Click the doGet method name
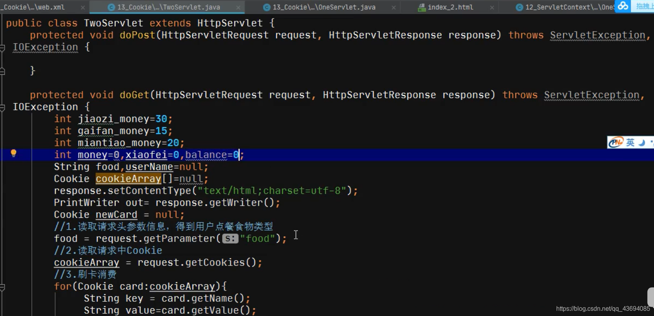This screenshot has width=654, height=316. click(134, 95)
